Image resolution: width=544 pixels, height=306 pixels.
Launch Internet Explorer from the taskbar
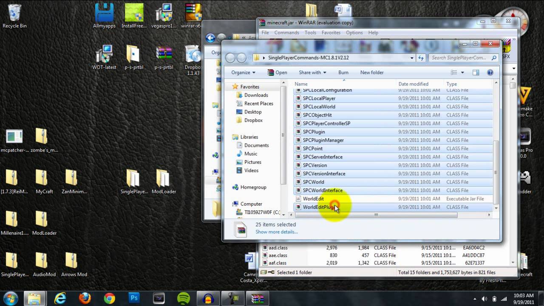pyautogui.click(x=60, y=298)
